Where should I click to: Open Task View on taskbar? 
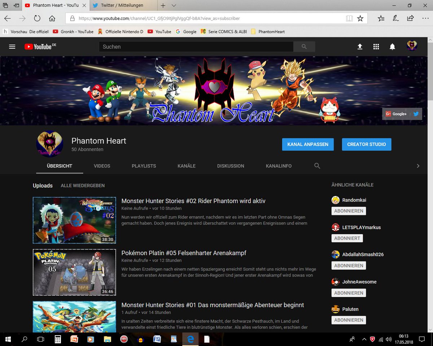click(41, 339)
